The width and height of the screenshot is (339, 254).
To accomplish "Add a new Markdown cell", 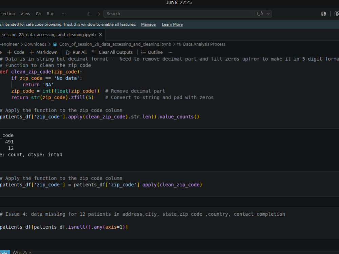I will click(43, 52).
